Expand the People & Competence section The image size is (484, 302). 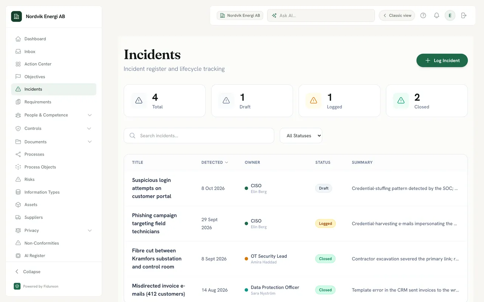(54, 115)
